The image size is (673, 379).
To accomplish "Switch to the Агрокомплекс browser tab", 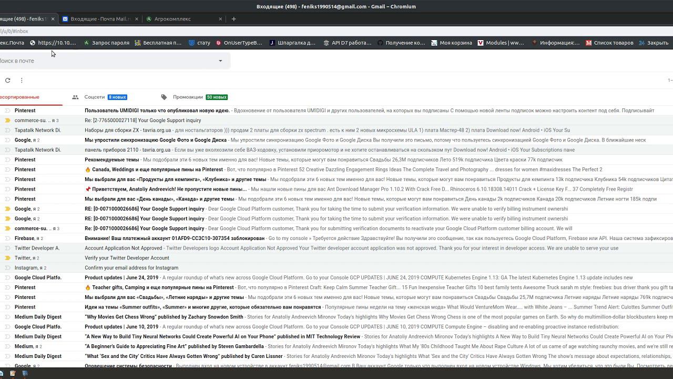I will click(x=184, y=19).
